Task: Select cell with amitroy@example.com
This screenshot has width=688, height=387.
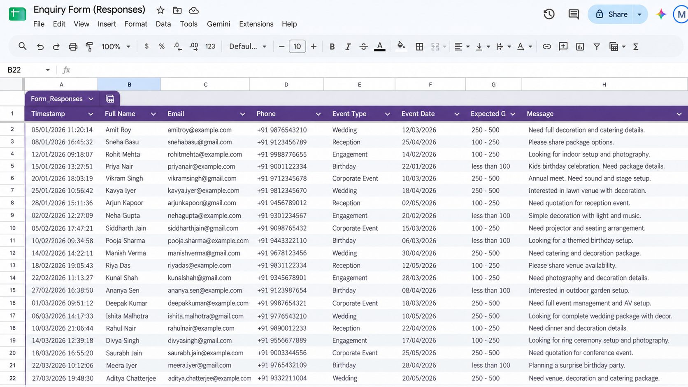Action: [x=205, y=130]
